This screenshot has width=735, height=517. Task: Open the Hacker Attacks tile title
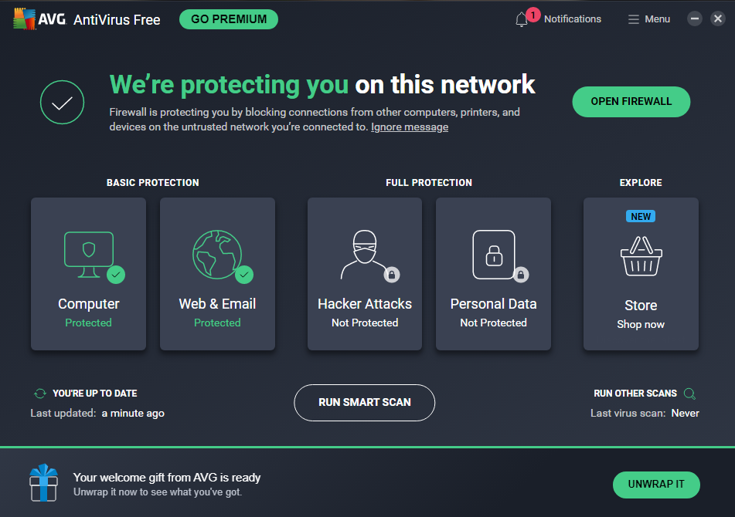click(x=365, y=304)
